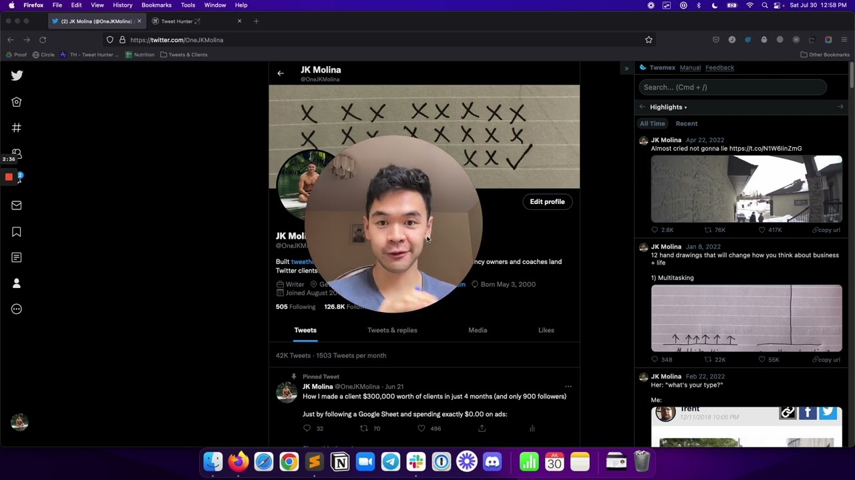Copy url of the Apr 22 tweet
The height and width of the screenshot is (480, 855).
pyautogui.click(x=827, y=230)
